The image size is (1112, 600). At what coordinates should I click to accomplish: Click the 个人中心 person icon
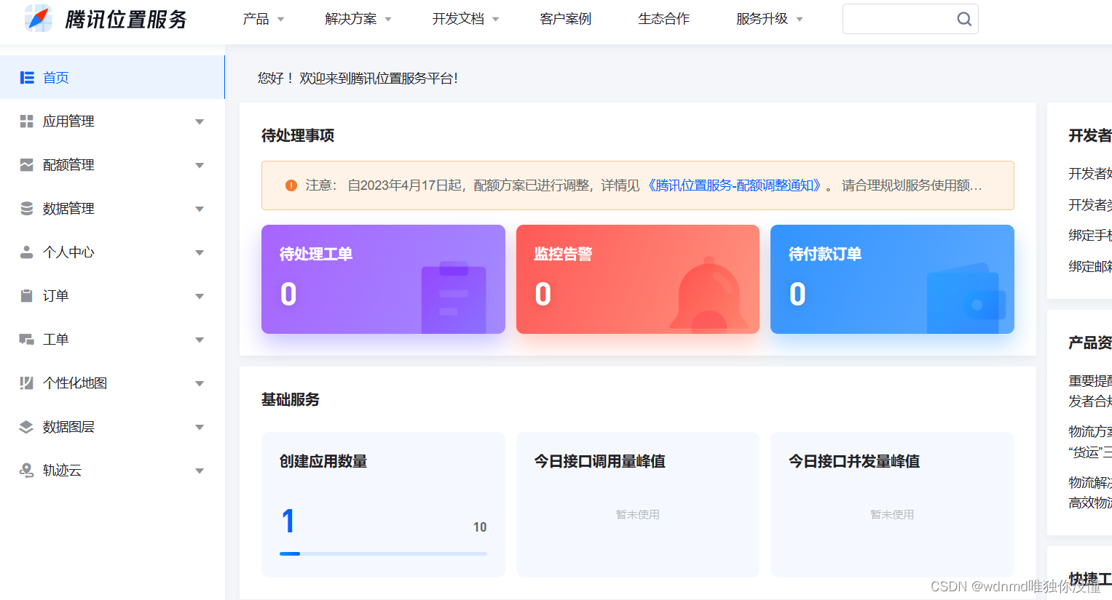pyautogui.click(x=27, y=252)
